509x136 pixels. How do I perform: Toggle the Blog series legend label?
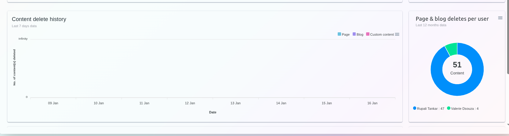pos(360,35)
